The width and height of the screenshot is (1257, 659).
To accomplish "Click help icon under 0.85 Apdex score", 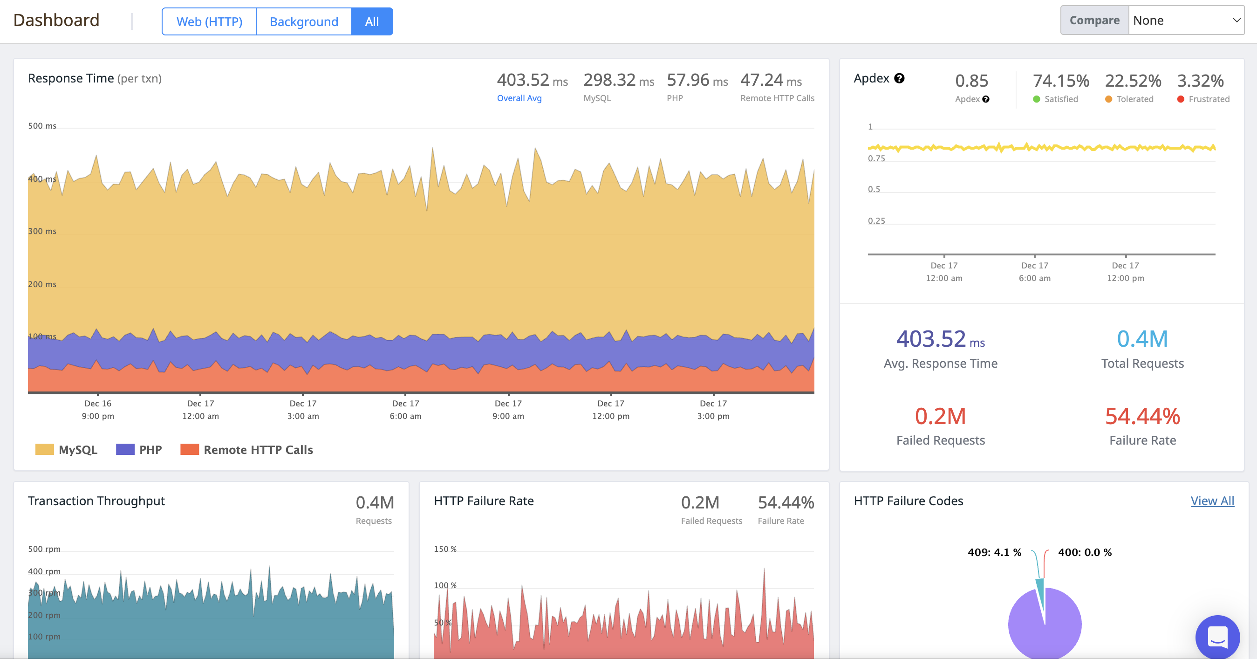I will click(x=986, y=99).
